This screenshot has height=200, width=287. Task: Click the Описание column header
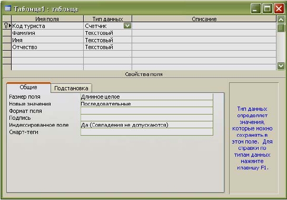coord(204,19)
